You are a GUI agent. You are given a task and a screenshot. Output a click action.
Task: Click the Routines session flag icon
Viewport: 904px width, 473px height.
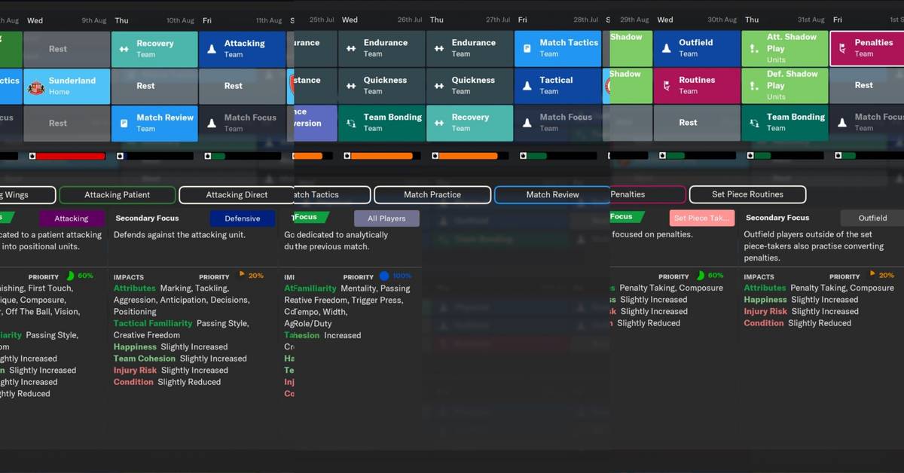665,86
